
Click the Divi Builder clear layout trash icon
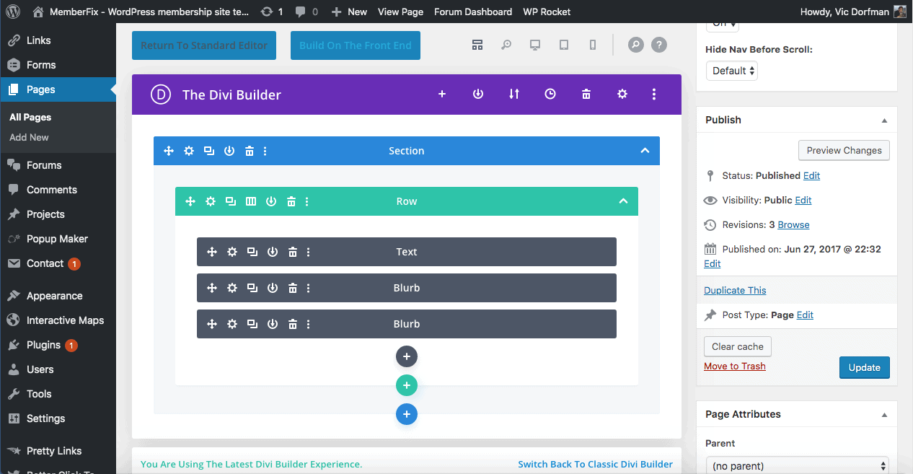pos(586,95)
